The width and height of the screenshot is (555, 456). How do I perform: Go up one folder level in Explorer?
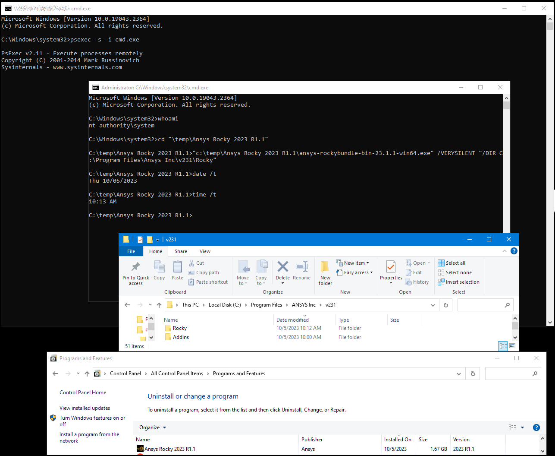159,305
